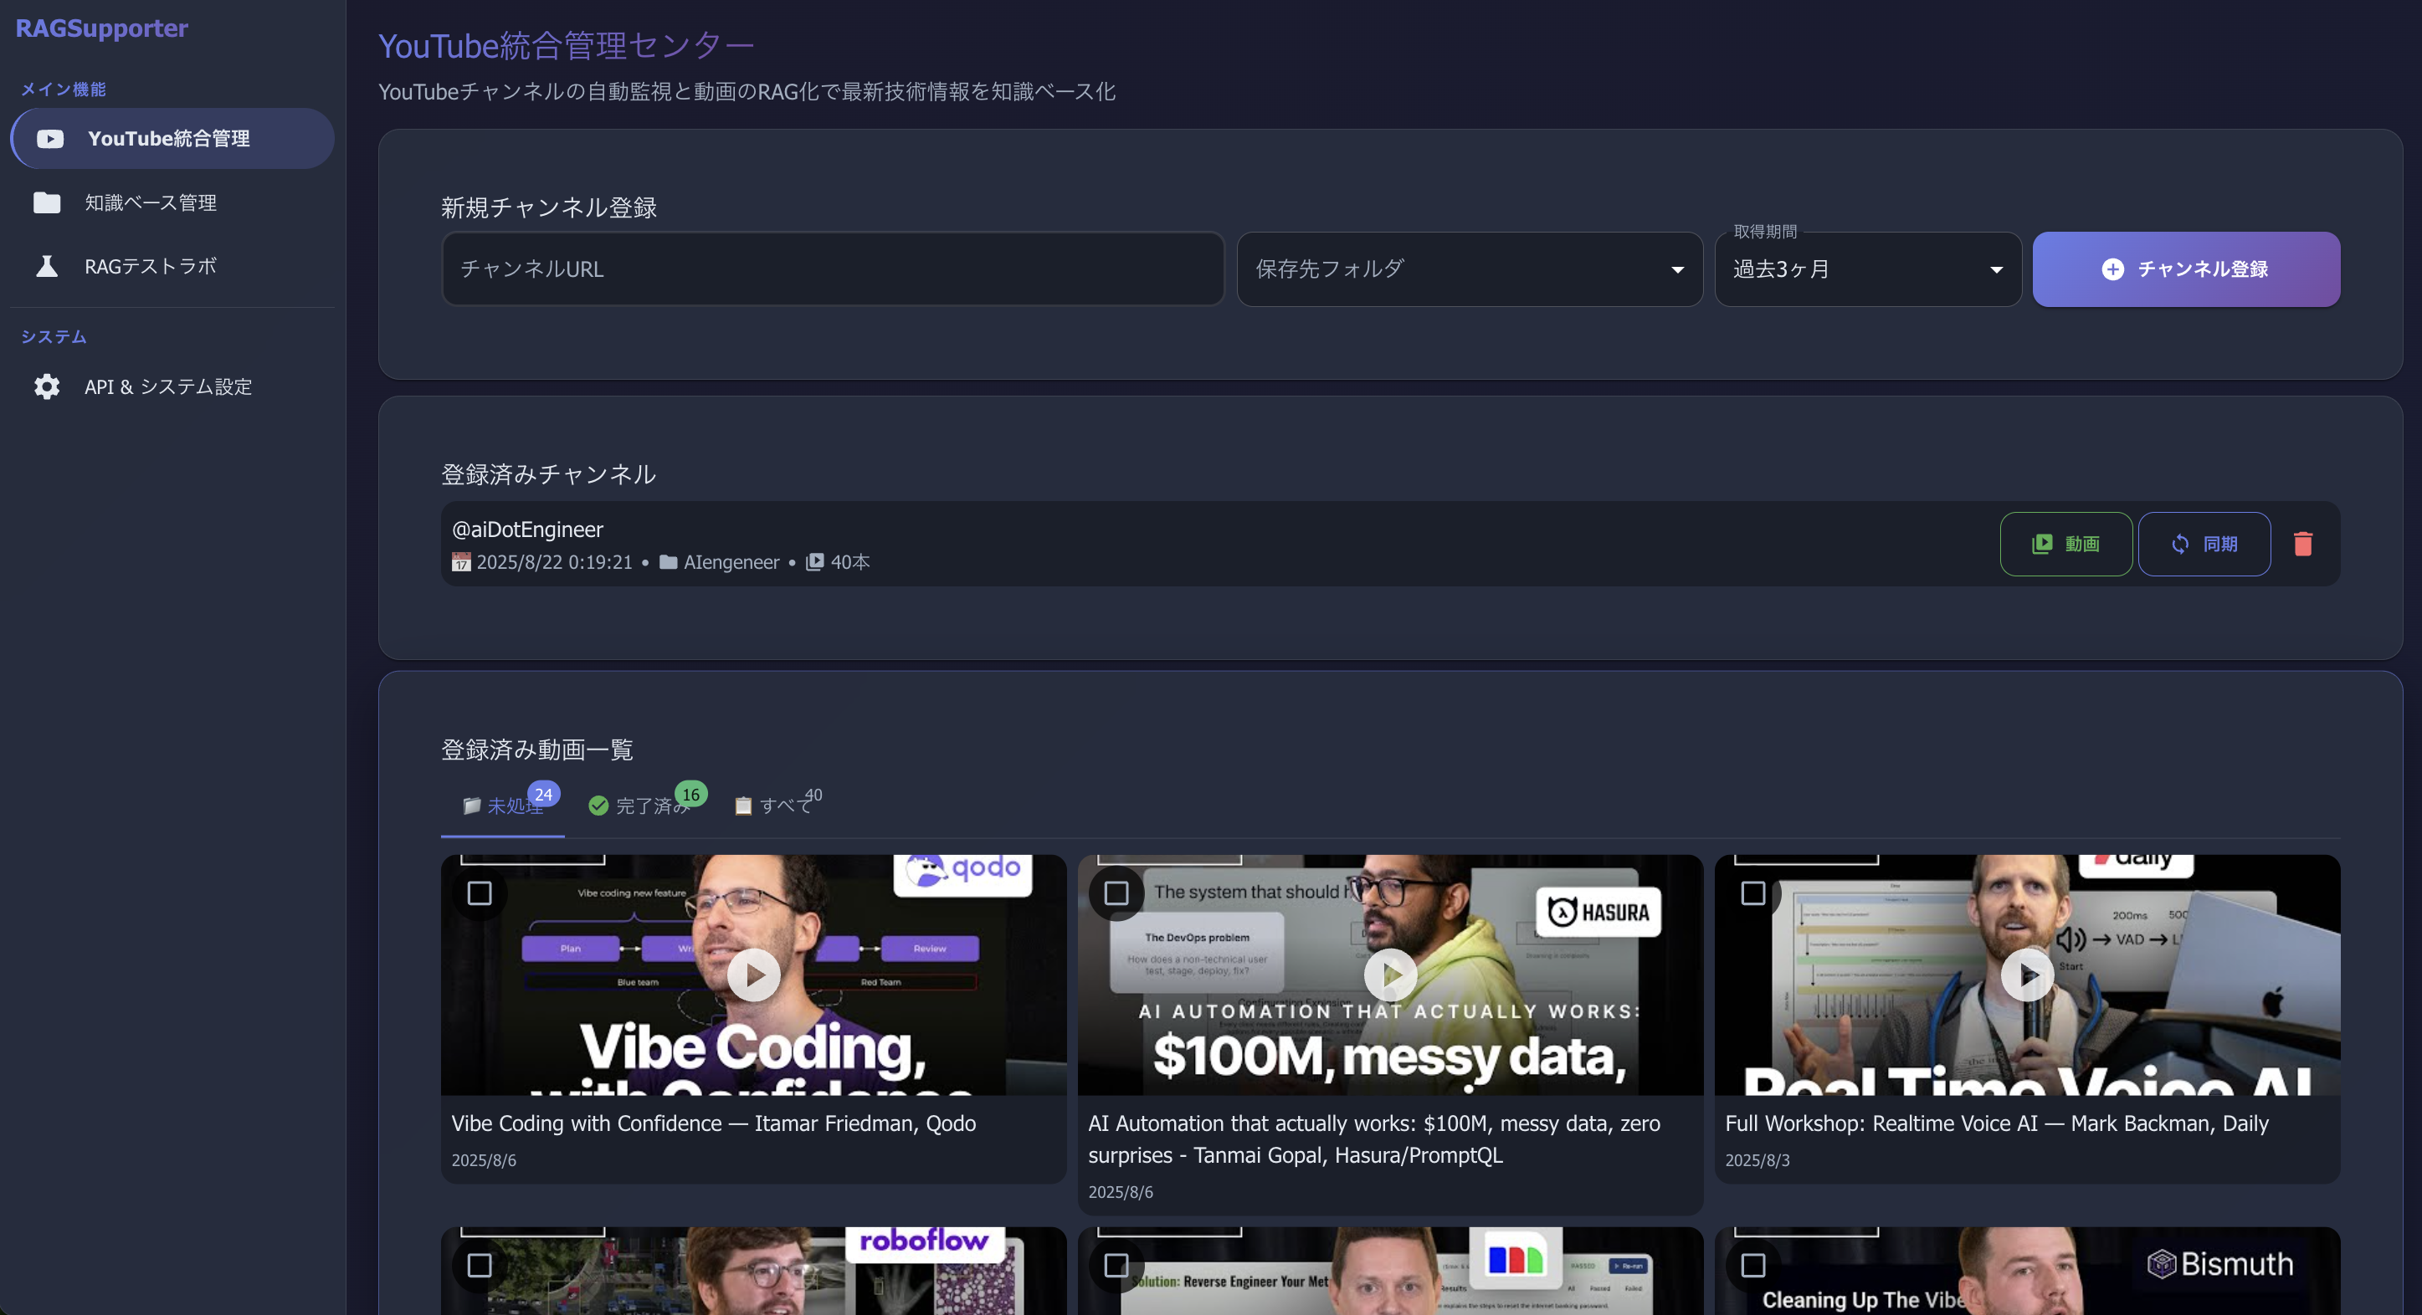Click the RAGSupporter logo
The image size is (2422, 1315).
(x=100, y=28)
